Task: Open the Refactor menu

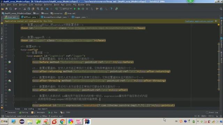Action: 48,5
